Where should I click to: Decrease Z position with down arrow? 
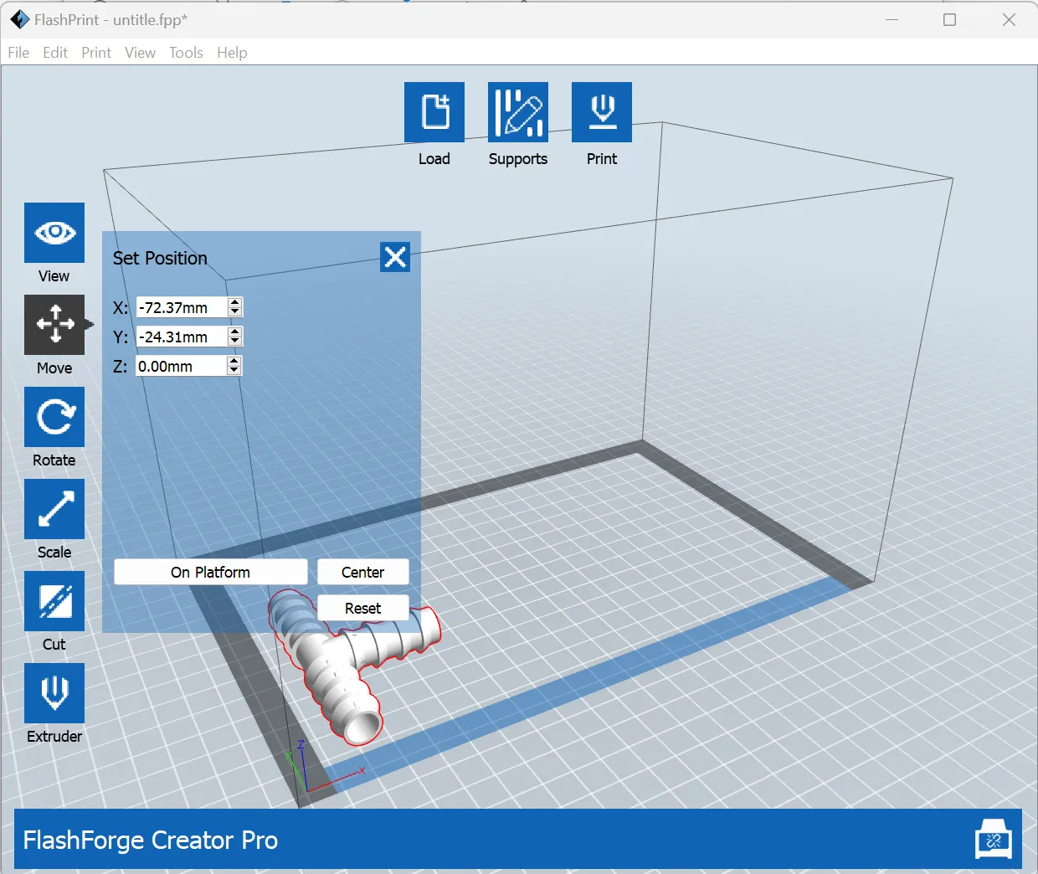point(234,371)
